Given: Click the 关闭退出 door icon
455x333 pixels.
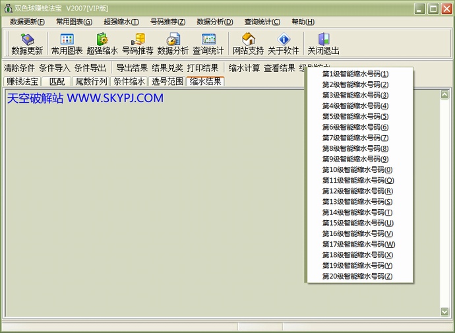Looking at the screenshot, I should point(323,40).
